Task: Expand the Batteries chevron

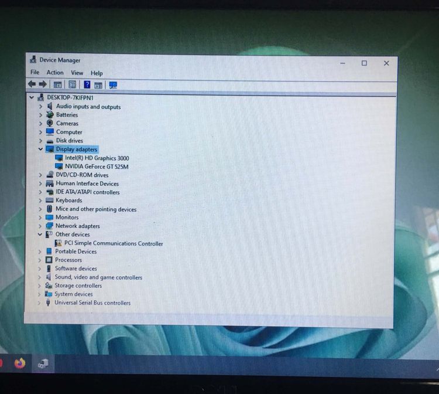Action: 40,115
